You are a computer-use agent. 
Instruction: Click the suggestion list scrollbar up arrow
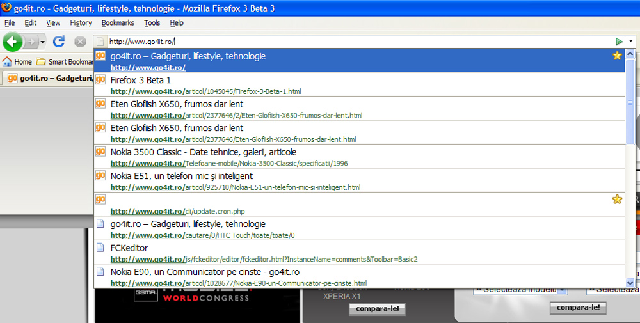click(630, 54)
